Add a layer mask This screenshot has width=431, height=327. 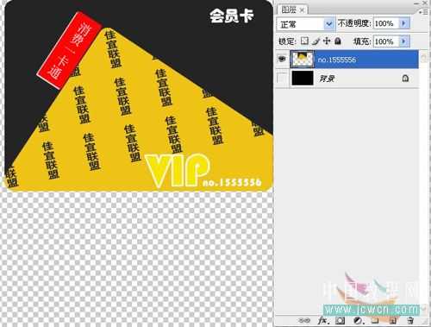point(340,320)
